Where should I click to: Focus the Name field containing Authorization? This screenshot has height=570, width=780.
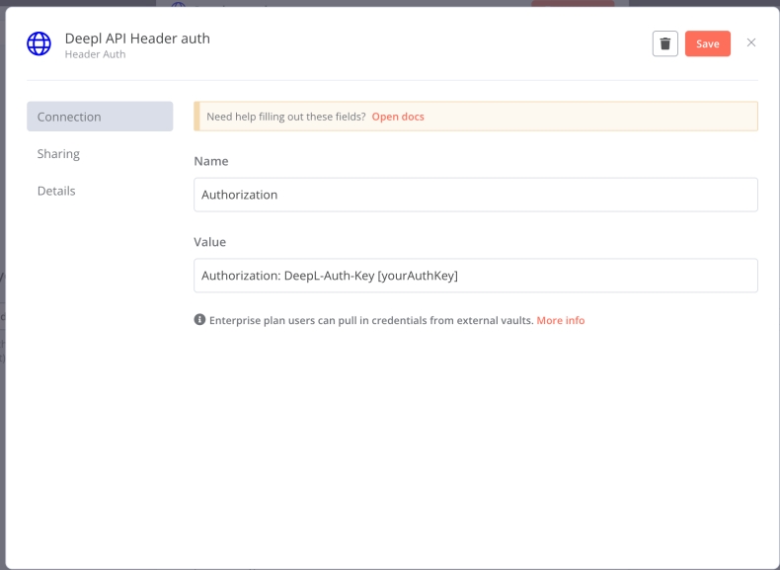(x=475, y=195)
